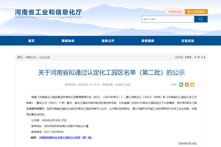Click the 无障碍阅读 button
The image size is (221, 147).
click(175, 11)
